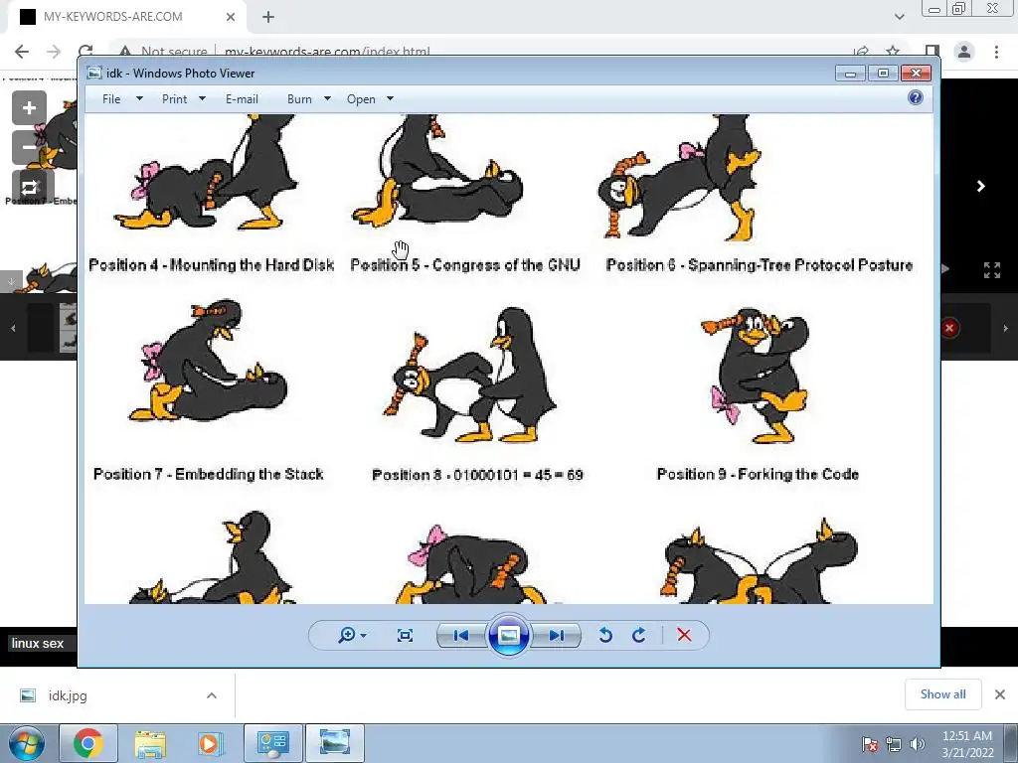Close the MY-KEYWORDS-ARE.COM tab
1018x763 pixels.
(x=231, y=17)
